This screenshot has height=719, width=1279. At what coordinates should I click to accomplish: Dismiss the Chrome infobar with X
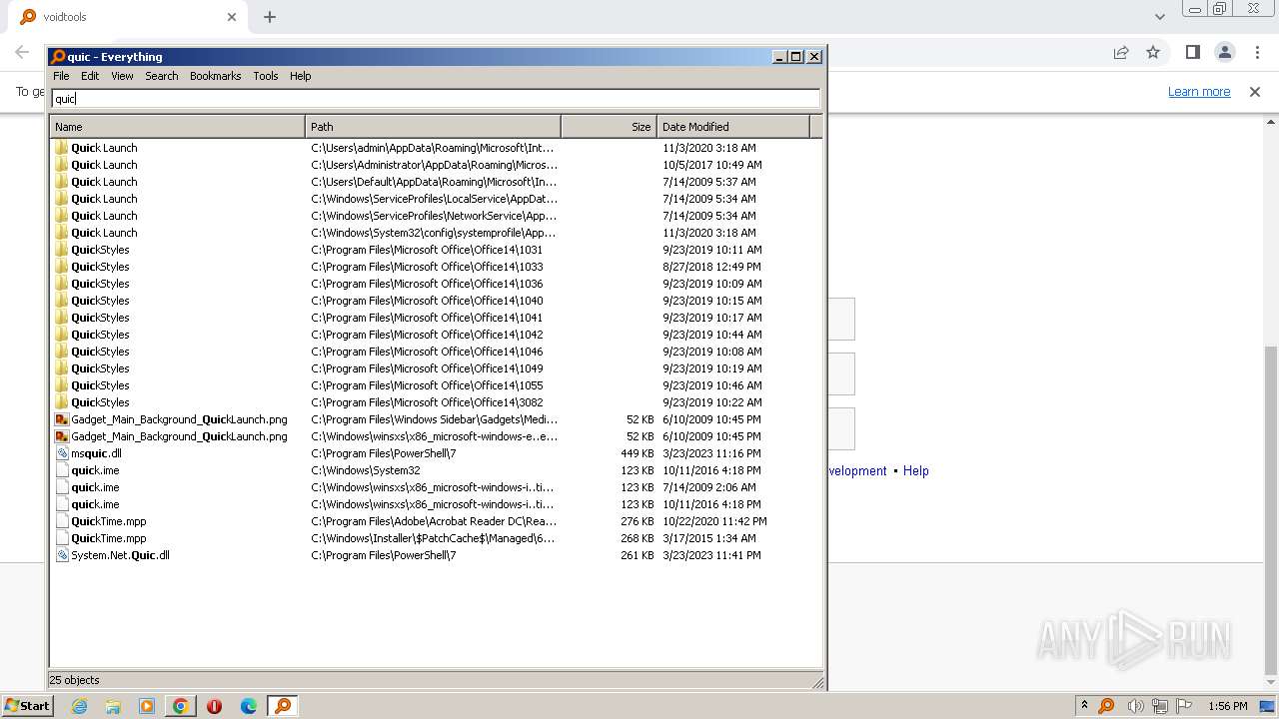(1255, 92)
